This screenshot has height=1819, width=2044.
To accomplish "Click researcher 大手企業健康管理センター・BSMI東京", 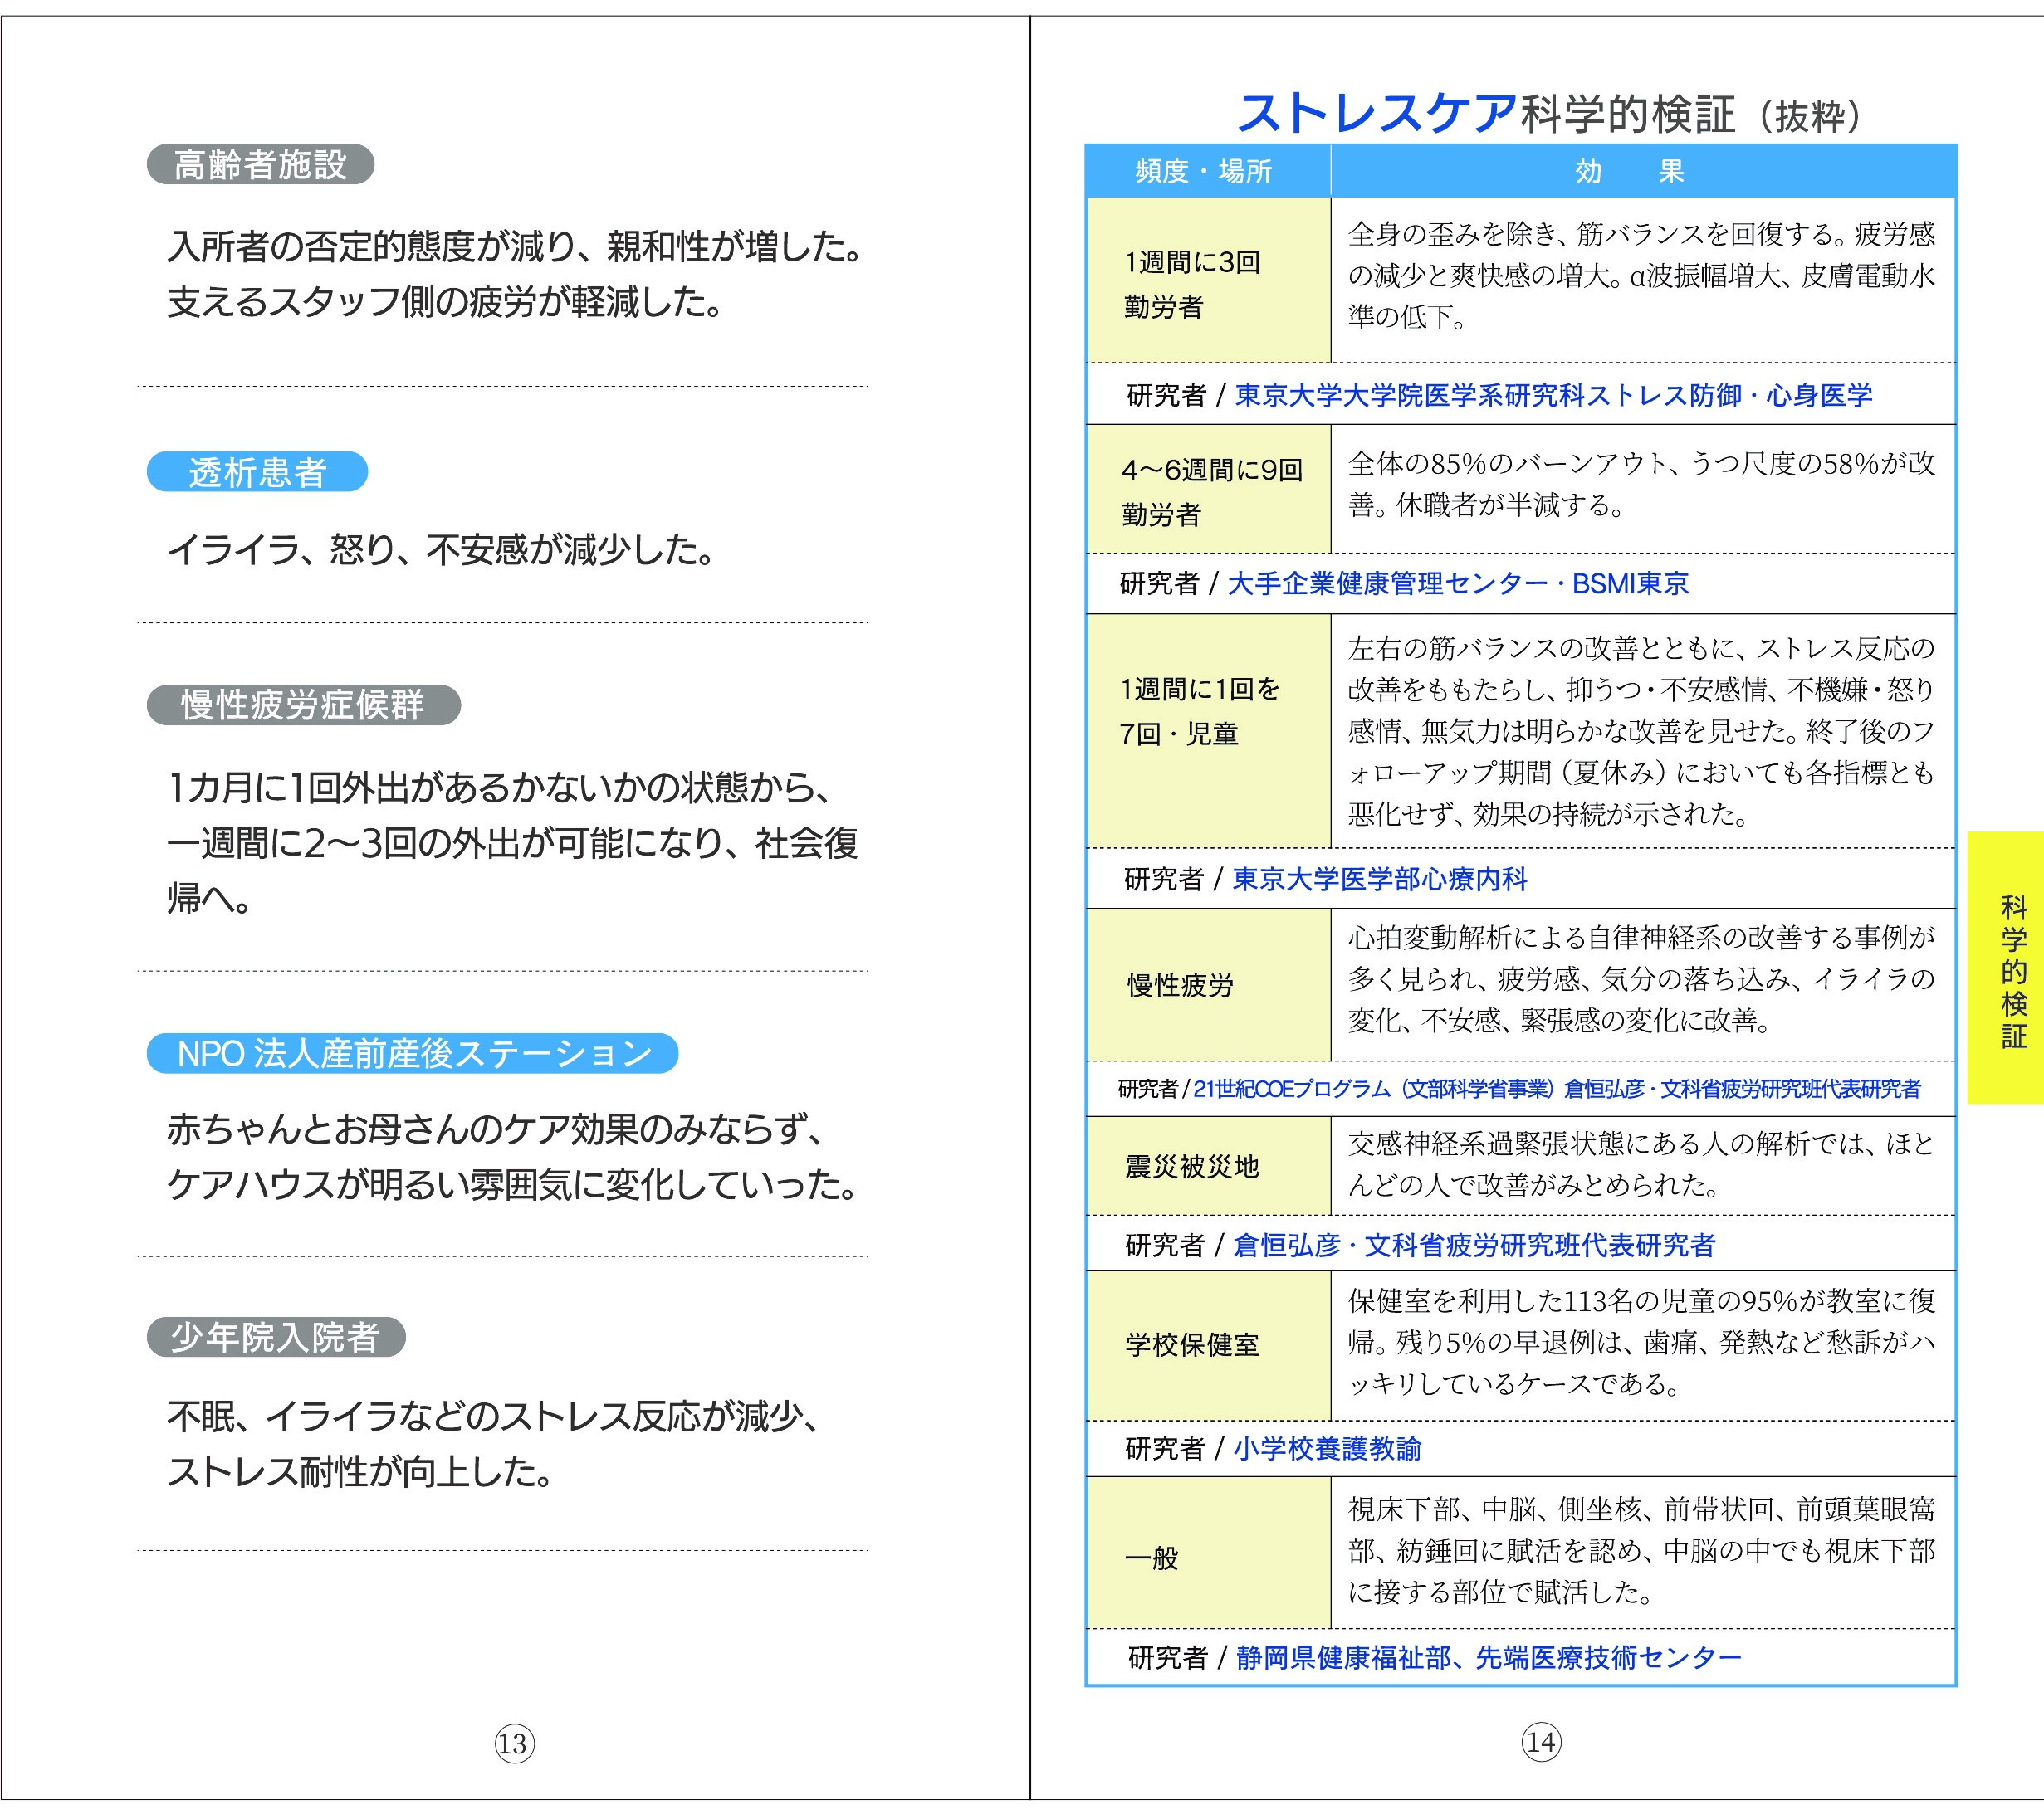I will pos(1457,583).
